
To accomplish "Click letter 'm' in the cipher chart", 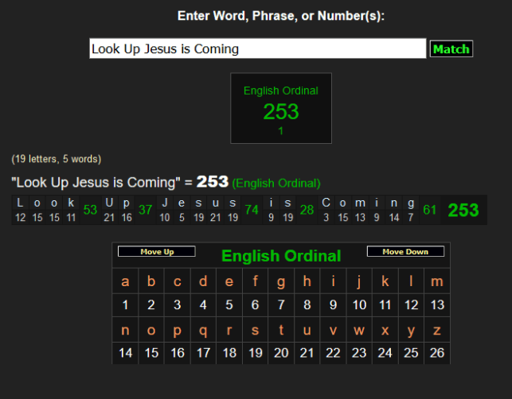I will tap(436, 281).
